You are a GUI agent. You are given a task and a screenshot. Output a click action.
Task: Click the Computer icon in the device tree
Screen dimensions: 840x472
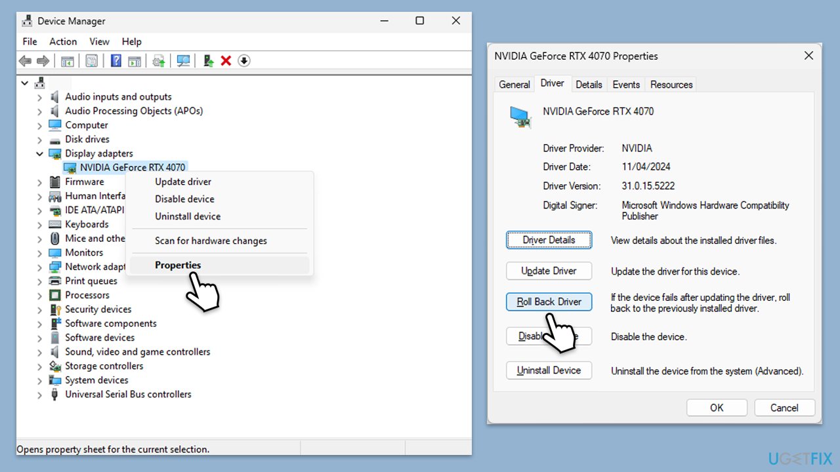55,125
